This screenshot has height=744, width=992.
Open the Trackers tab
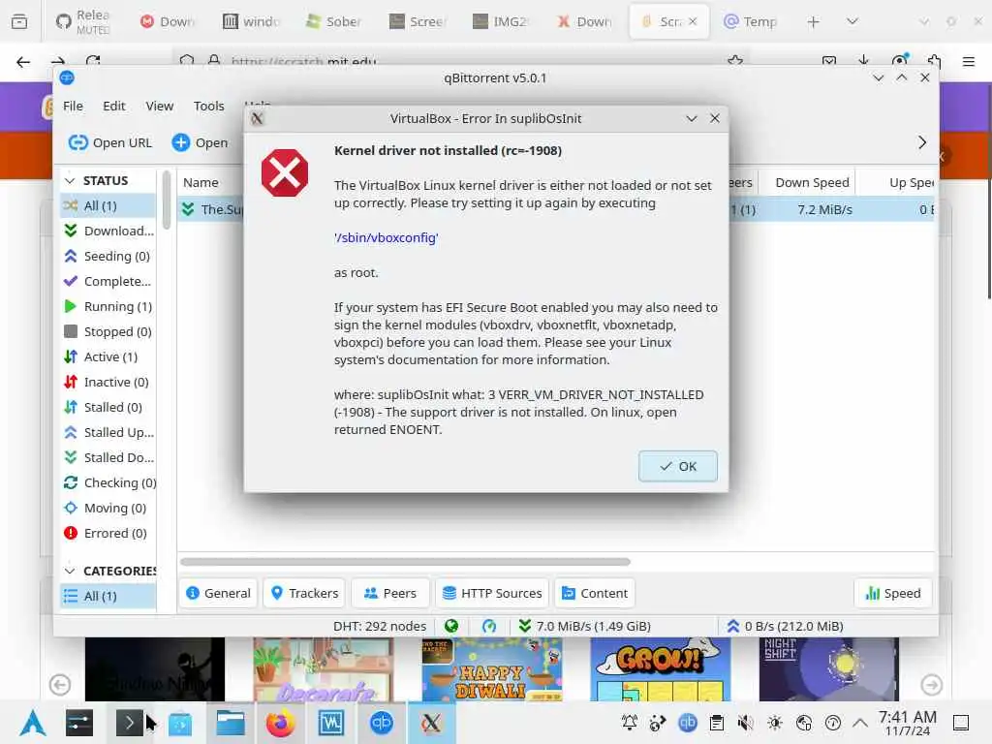304,594
